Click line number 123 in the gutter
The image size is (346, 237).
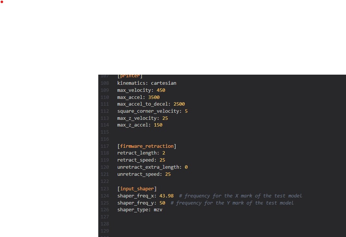(105, 189)
